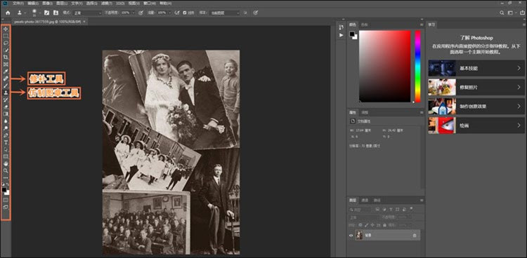Toggle pressure for size button
Image resolution: width=527 pixels, height=258 pixels.
pyautogui.click(x=256, y=13)
